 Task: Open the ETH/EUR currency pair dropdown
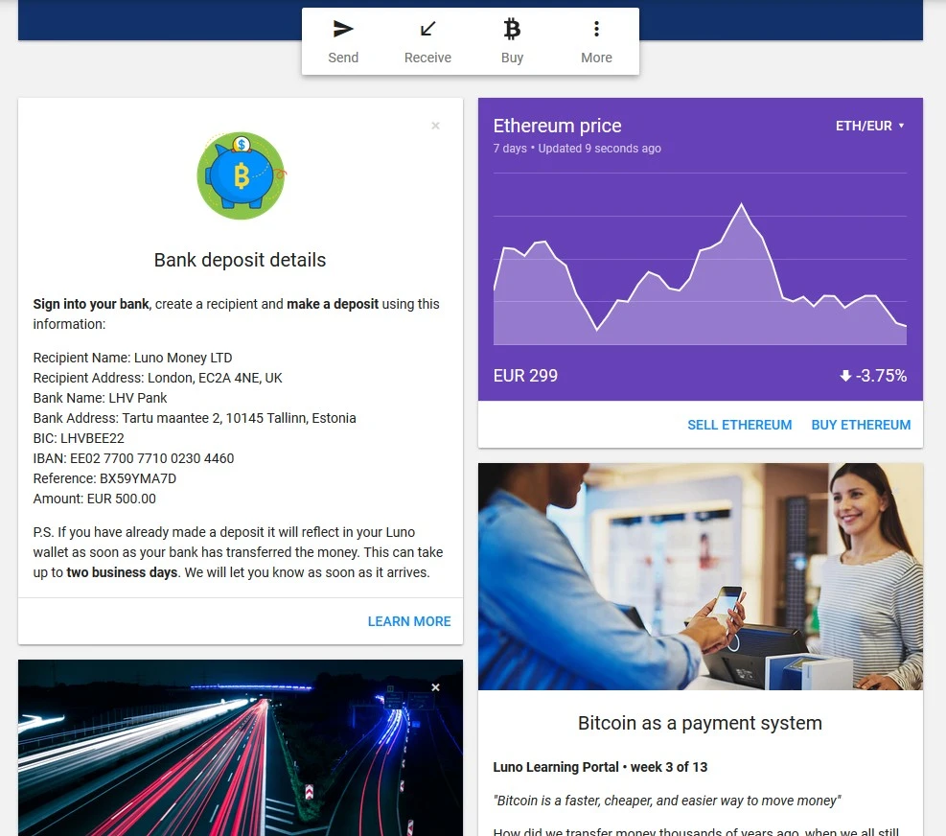click(869, 126)
